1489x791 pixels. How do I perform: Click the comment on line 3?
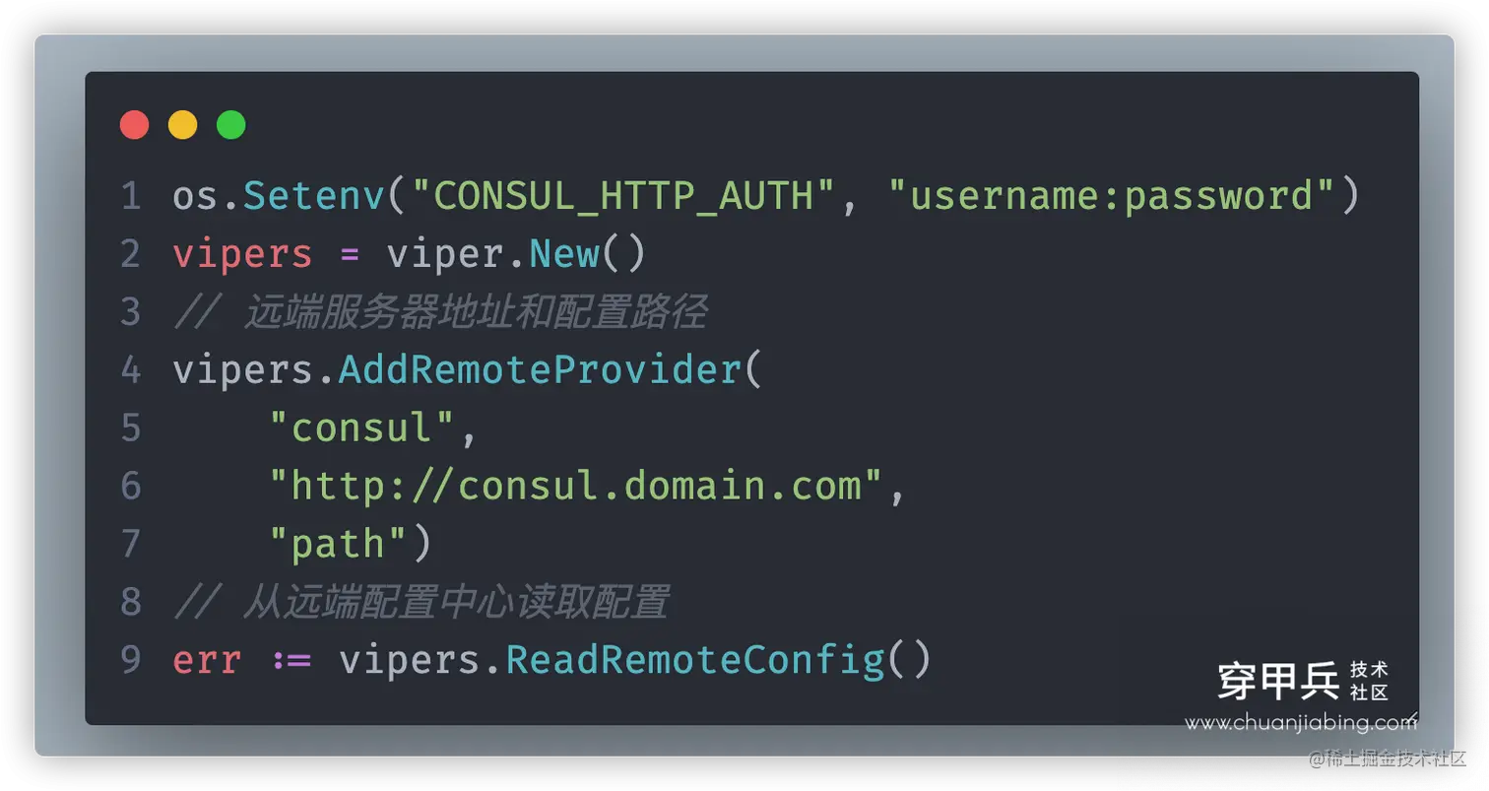(x=440, y=312)
